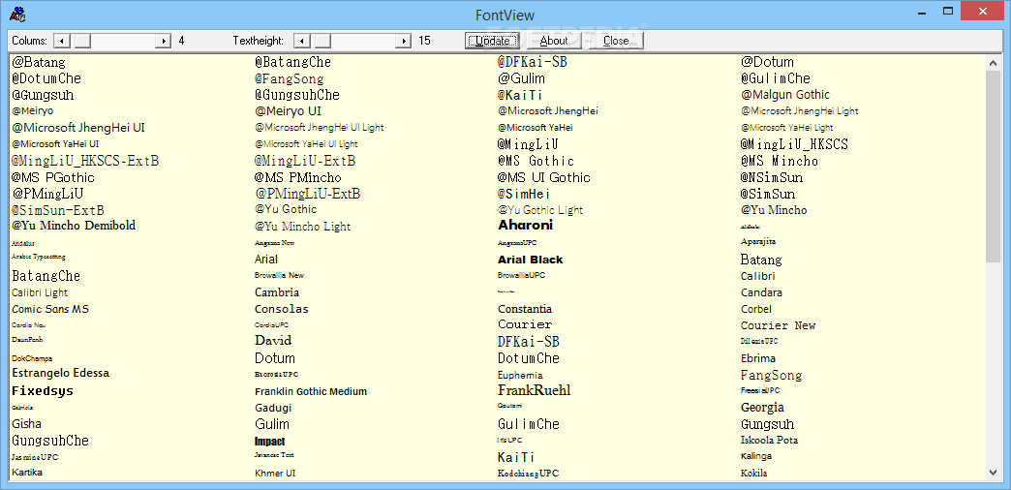This screenshot has height=490, width=1011.
Task: Click the FrankRuehl font name
Action: (535, 390)
